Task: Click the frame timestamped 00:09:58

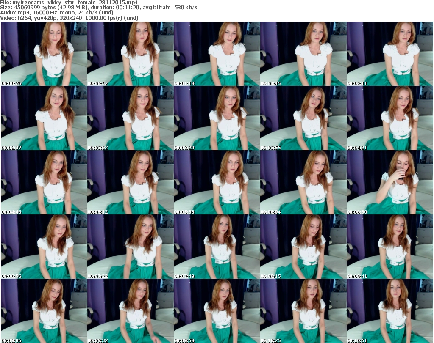Action: 217,311
